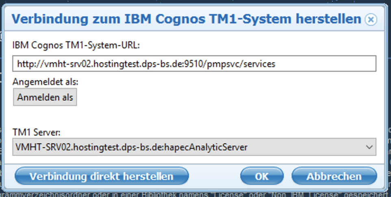Screen dimensions: 391x197
Task: Click the dialog title bar text
Action: pos(186,19)
